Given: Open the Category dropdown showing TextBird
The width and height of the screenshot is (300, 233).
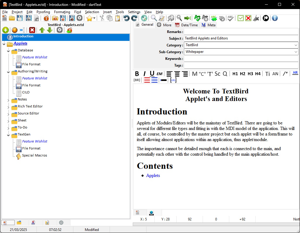Looking at the screenshot, I should click(x=296, y=45).
